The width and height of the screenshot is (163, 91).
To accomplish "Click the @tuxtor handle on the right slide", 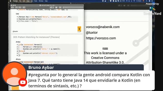I will pyautogui.click(x=92, y=33).
